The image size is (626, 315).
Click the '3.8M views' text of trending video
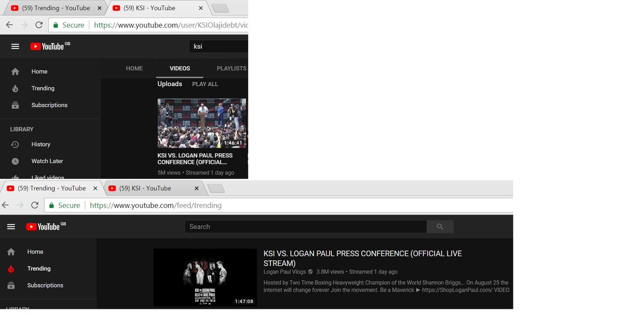pyautogui.click(x=330, y=272)
